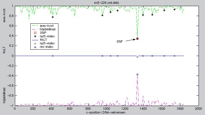Select the 'res-index' entry in the legend
Viewport: 205px width, 115px height.
(46, 47)
